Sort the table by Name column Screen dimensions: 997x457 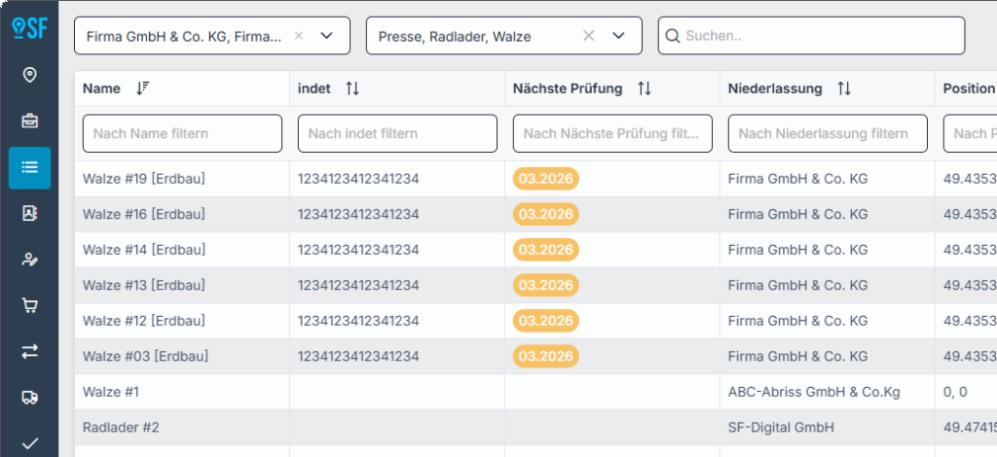tap(143, 88)
